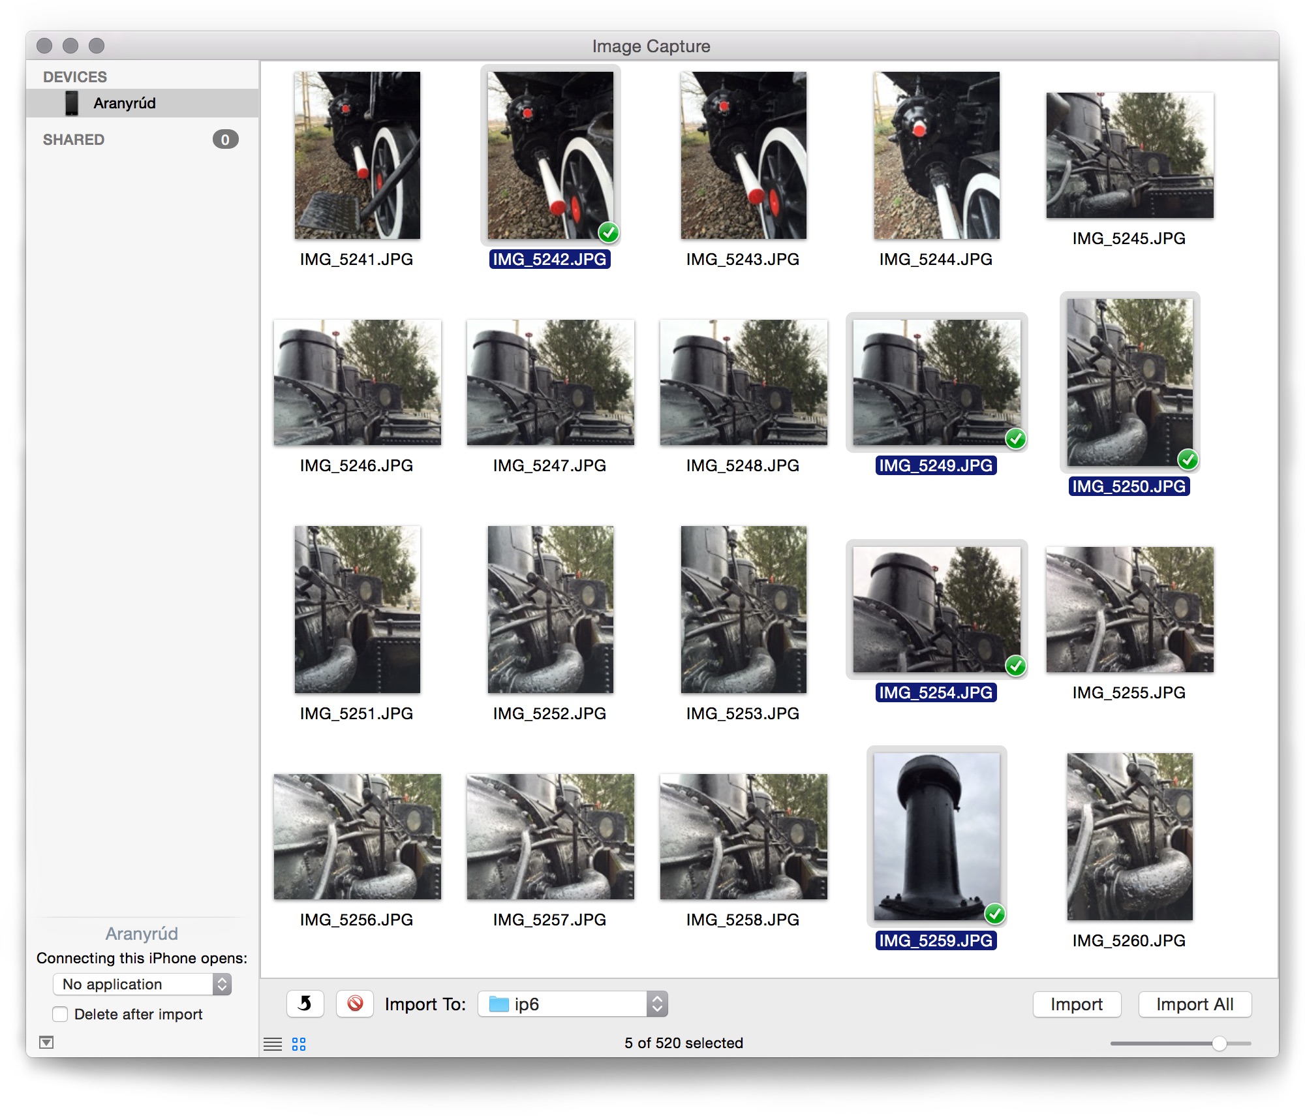1305x1116 pixels.
Task: Click the green checkmark on IMG_5254.JPG
Action: 1016,666
